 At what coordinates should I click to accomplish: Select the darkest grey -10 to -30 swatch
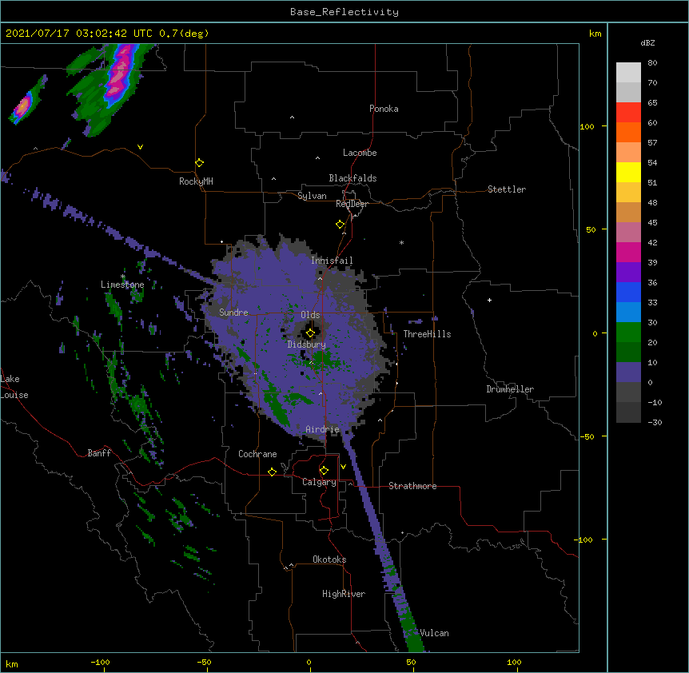pos(628,412)
